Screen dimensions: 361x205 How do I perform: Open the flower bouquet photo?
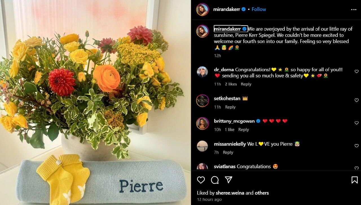95,102
